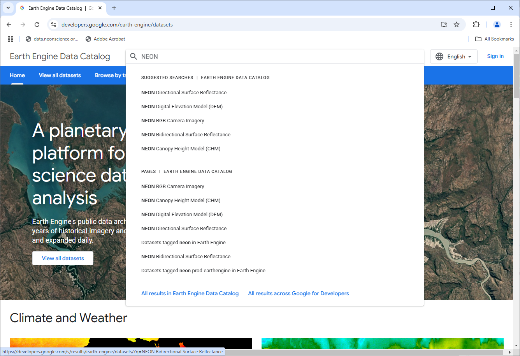The height and width of the screenshot is (356, 520).
Task: Choose suggested search NEON Digital Elevation Model (DEM)
Action: click(x=182, y=107)
